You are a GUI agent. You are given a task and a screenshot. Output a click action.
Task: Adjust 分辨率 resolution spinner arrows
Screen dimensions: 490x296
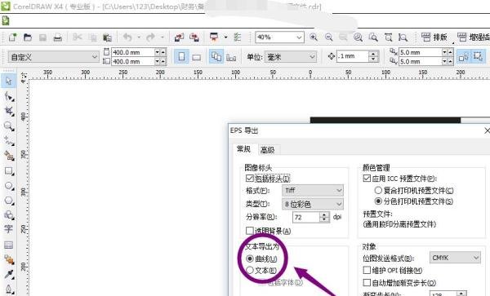tap(325, 217)
